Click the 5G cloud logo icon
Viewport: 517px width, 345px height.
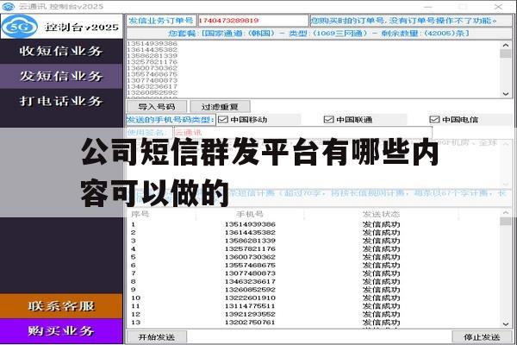(20, 27)
